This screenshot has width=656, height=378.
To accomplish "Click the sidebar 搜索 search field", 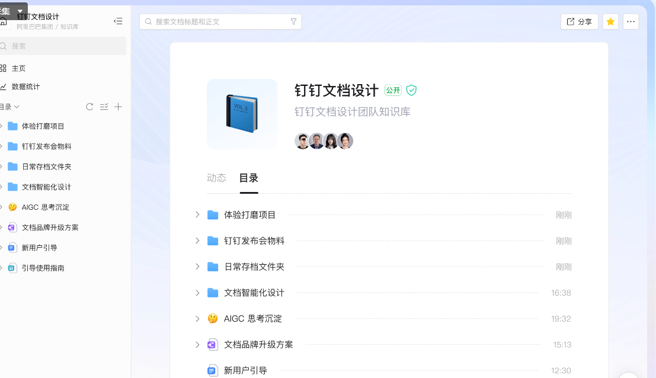I will pos(63,46).
